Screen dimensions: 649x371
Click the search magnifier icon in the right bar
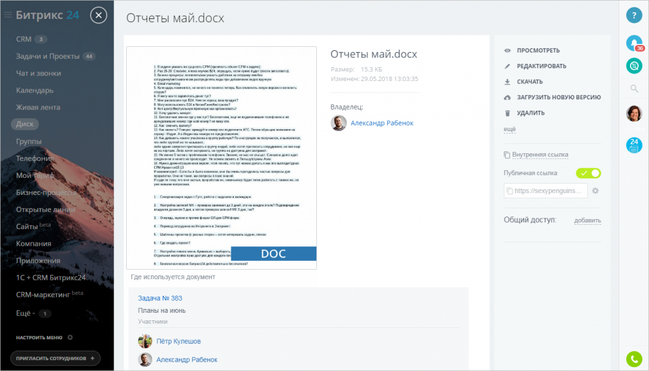pos(634,89)
